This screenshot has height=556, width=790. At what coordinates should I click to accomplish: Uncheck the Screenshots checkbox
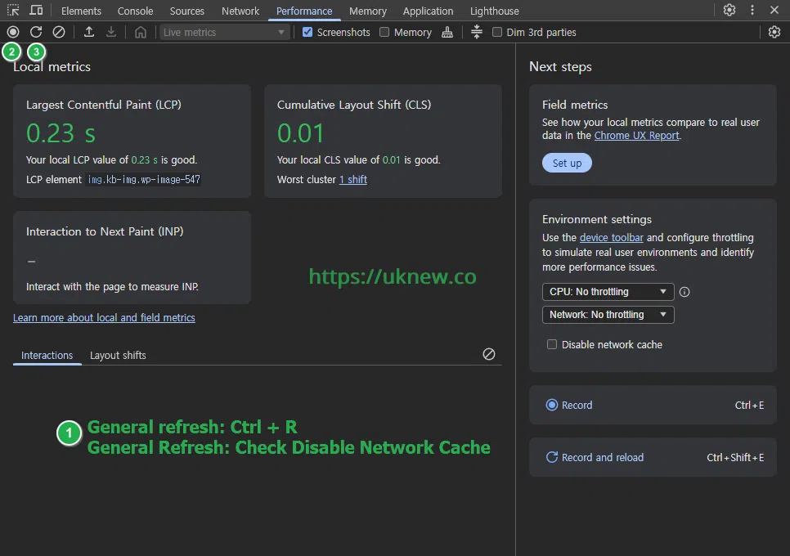click(x=307, y=32)
